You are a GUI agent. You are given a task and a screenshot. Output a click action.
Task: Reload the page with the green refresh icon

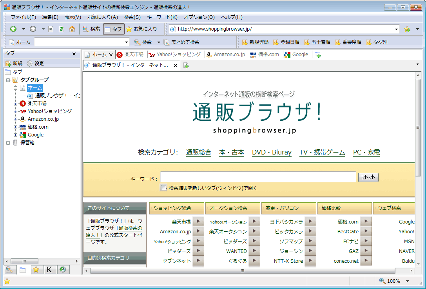[x=62, y=29]
